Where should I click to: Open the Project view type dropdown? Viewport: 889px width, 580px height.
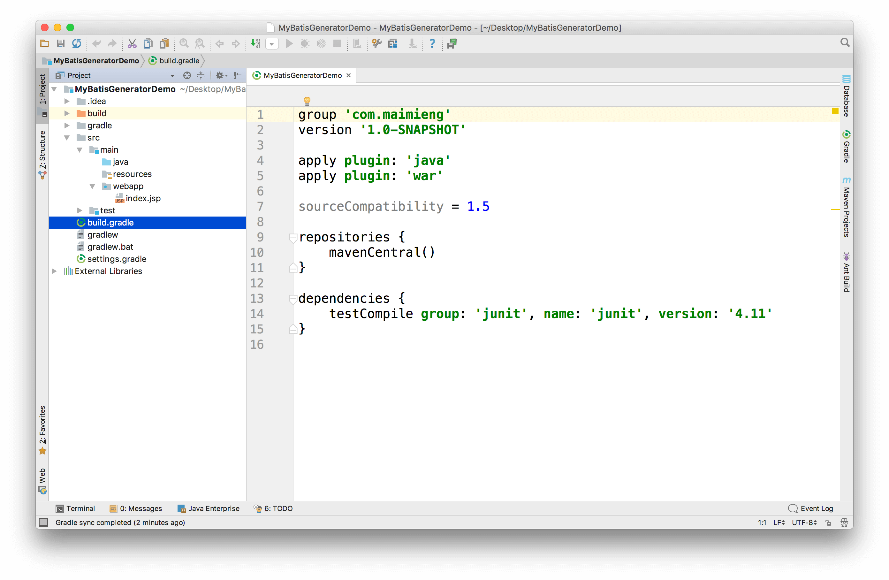[172, 76]
